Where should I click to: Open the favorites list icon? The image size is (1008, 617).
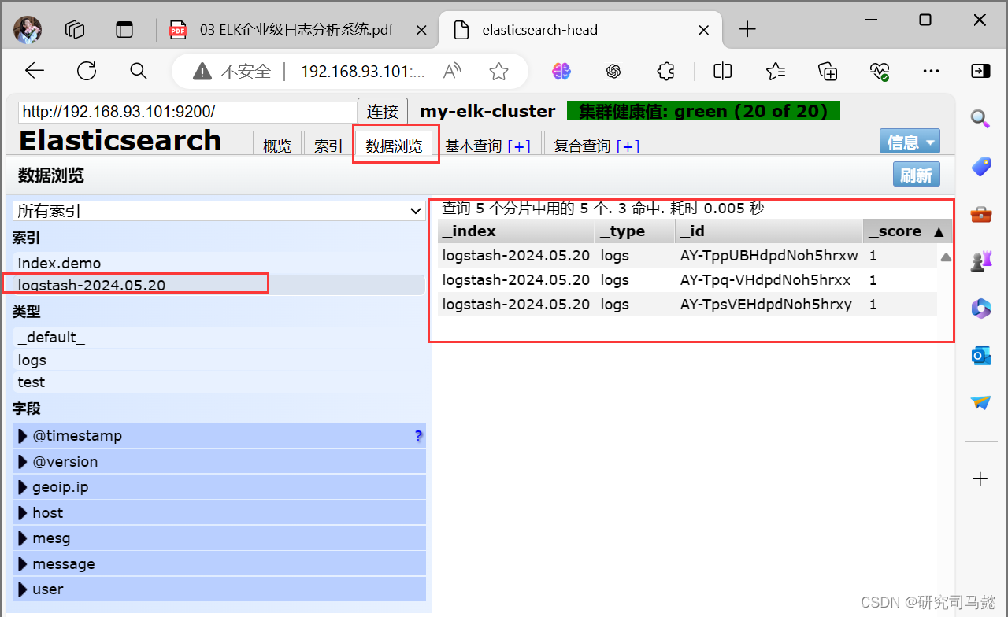click(x=776, y=72)
